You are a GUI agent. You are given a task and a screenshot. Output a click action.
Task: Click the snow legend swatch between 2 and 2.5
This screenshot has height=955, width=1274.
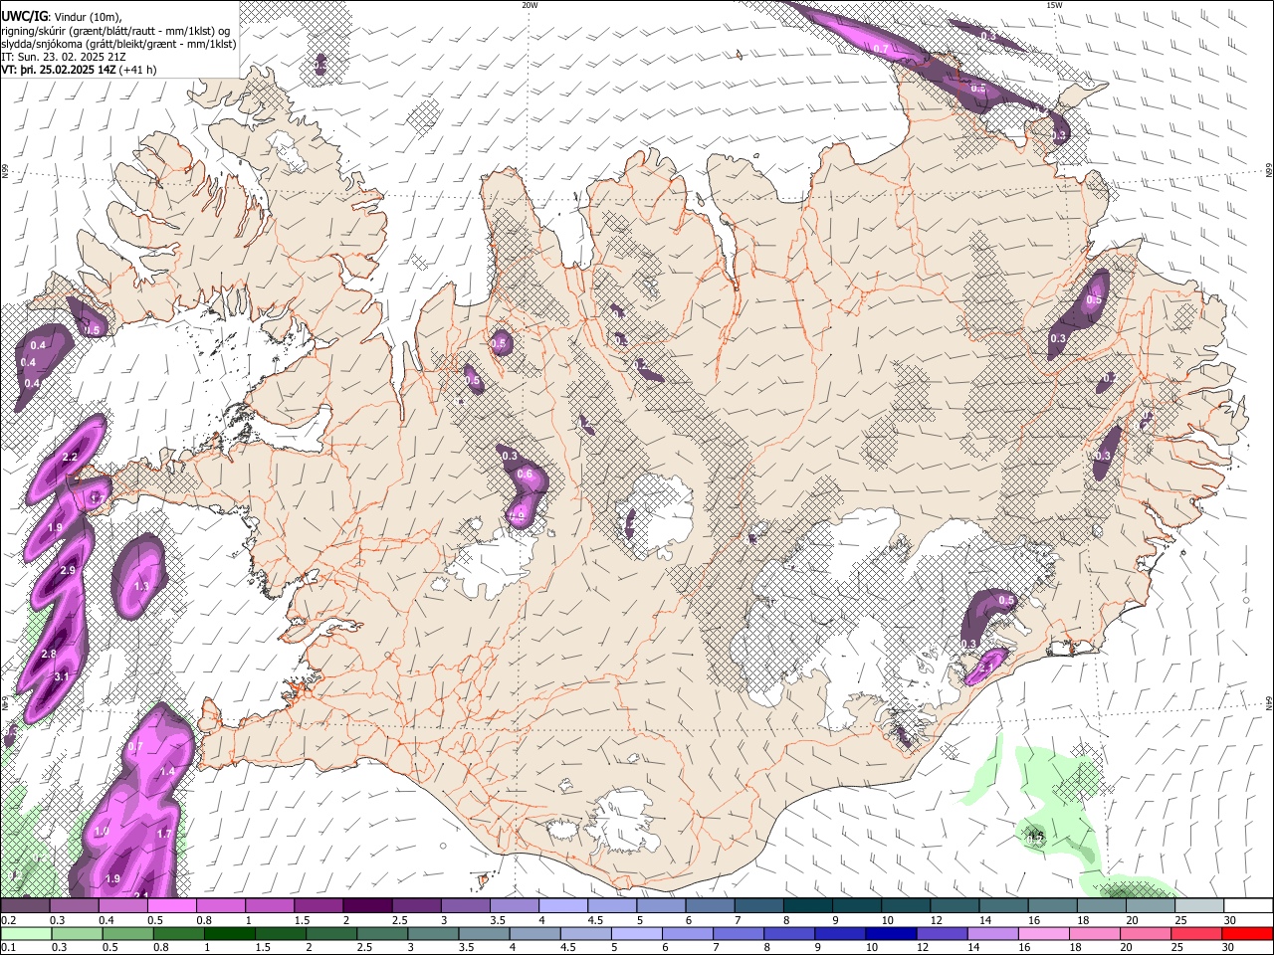click(x=367, y=906)
